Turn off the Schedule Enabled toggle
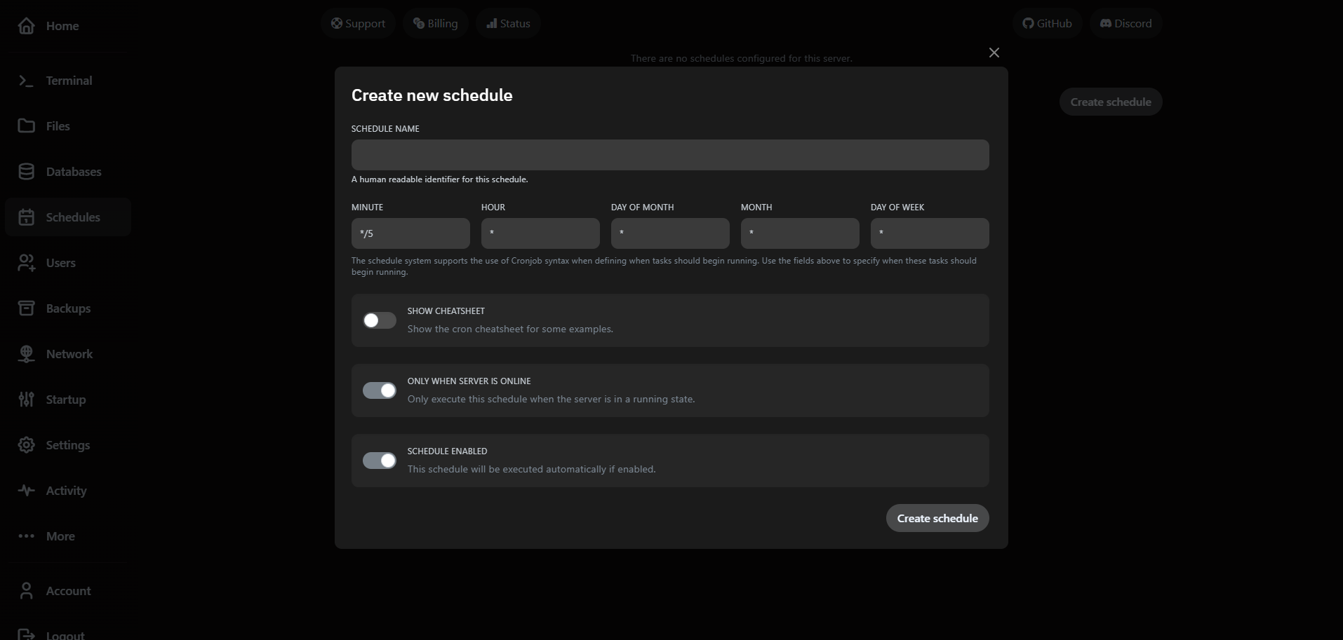Screen dimensions: 1343x640 379,461
